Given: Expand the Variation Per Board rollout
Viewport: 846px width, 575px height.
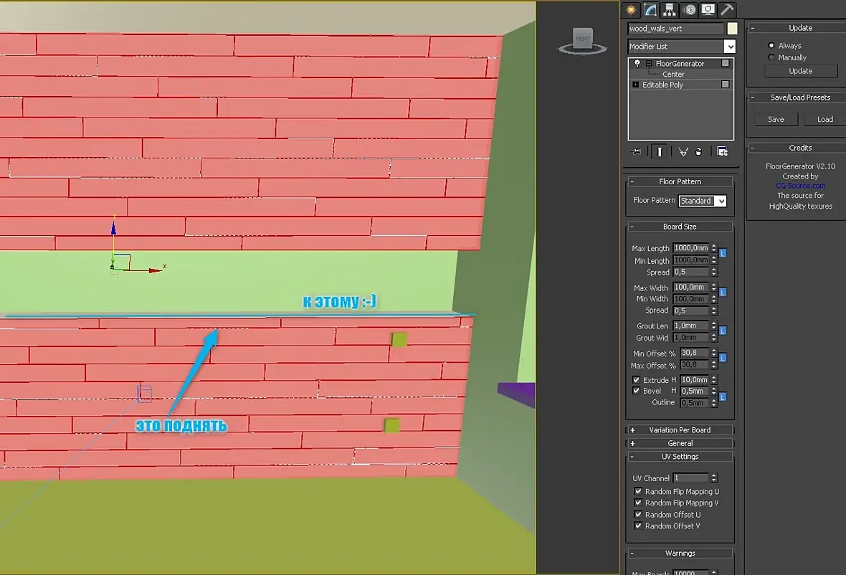Looking at the screenshot, I should pyautogui.click(x=680, y=430).
